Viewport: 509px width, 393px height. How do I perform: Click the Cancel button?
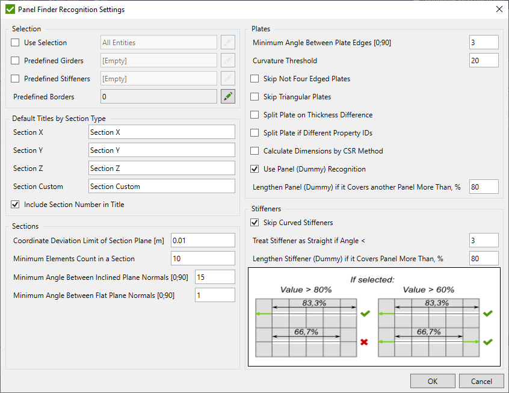pos(481,380)
